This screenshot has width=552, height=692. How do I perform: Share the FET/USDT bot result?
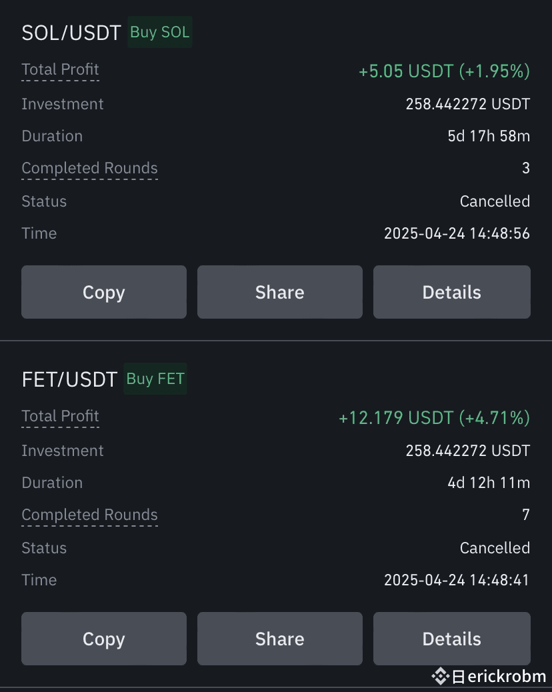pos(280,638)
